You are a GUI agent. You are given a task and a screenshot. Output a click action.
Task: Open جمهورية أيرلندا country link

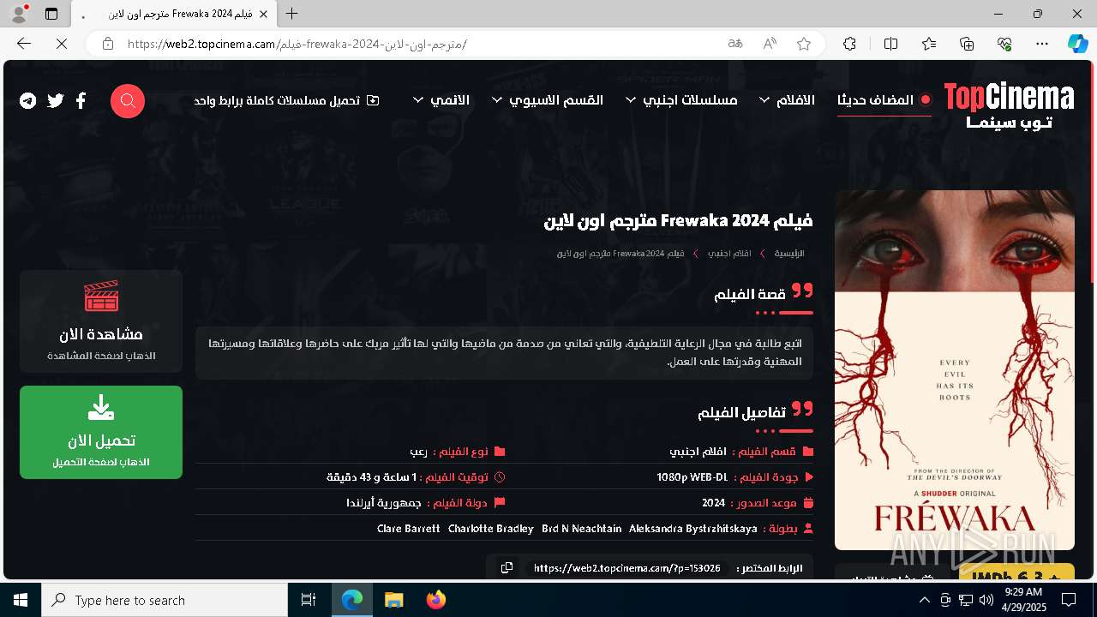[x=384, y=503]
